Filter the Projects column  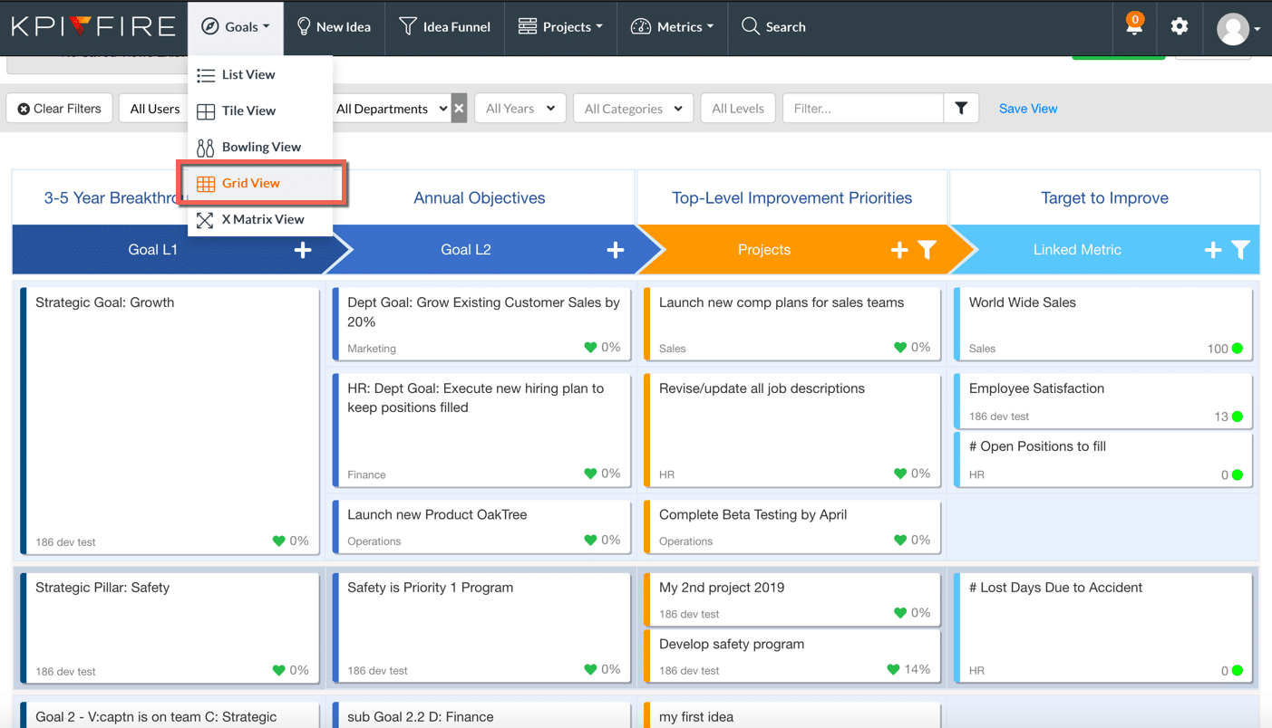point(927,250)
